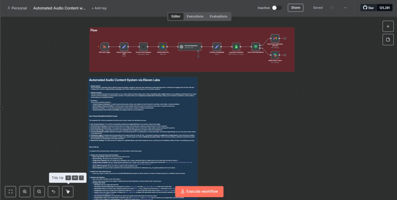The width and height of the screenshot is (397, 200).
Task: Open the Is for Email Distribution? node
Action: pyautogui.click(x=256, y=47)
